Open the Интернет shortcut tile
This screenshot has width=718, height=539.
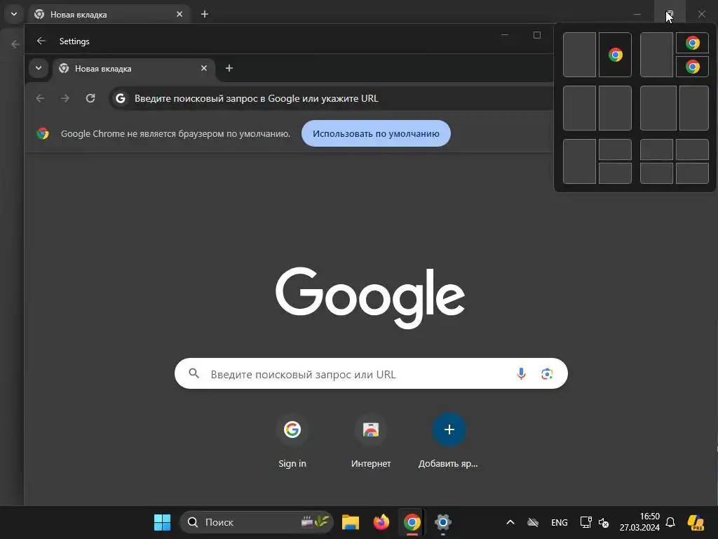pos(371,441)
